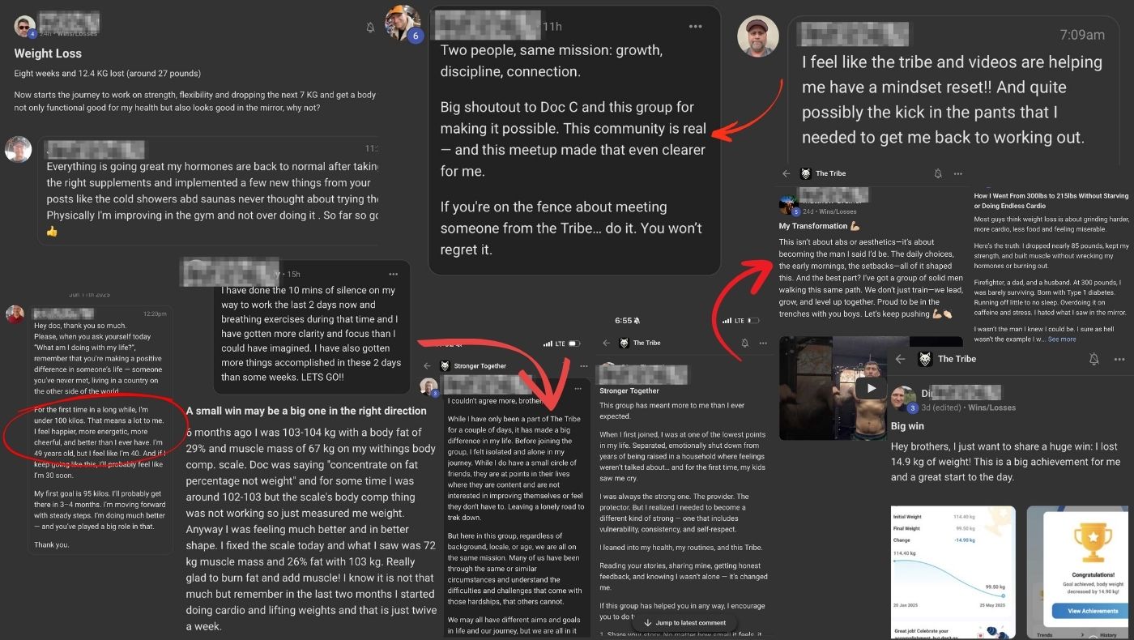This screenshot has height=640, width=1134.
Task: Click the wolf logo beside The Tribe above Big win
Action: [924, 359]
